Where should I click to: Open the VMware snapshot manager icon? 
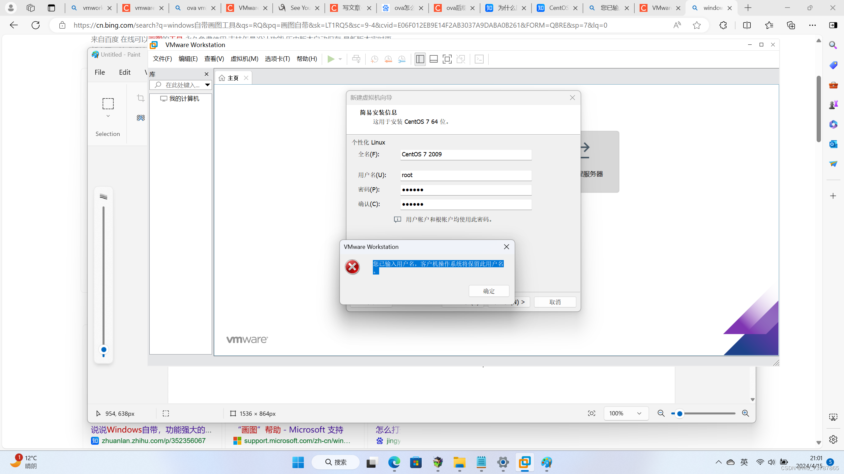pyautogui.click(x=402, y=59)
